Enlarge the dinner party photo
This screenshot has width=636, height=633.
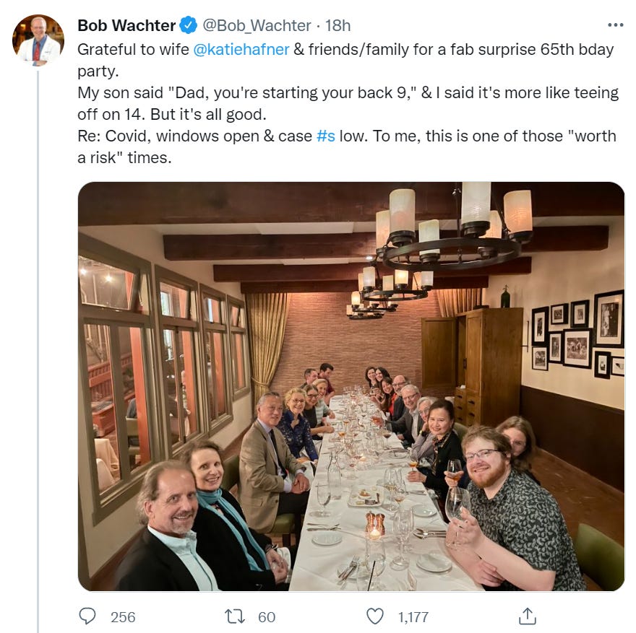tap(351, 386)
